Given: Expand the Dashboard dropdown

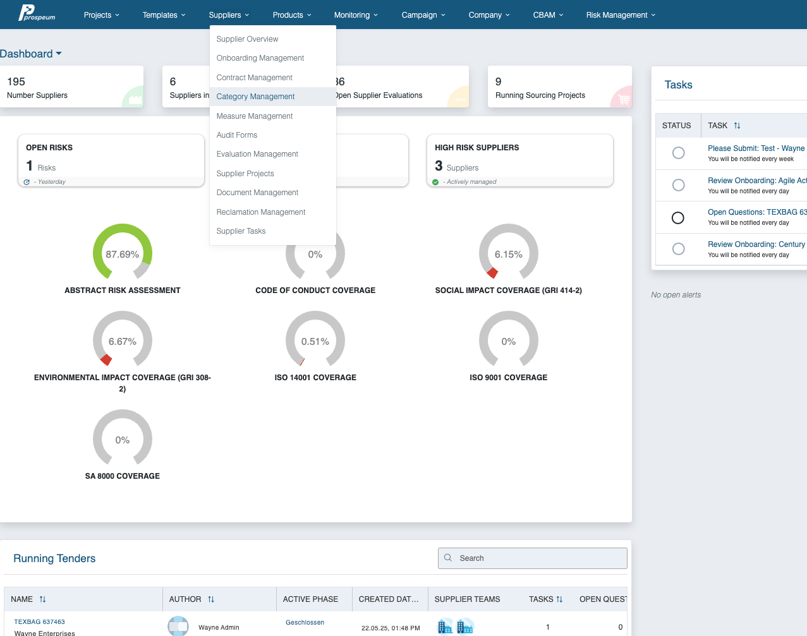Looking at the screenshot, I should (31, 54).
